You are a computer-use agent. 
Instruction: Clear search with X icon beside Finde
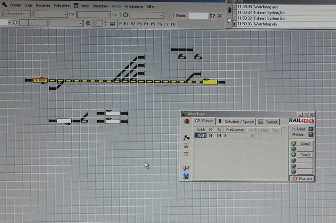[x=220, y=15]
